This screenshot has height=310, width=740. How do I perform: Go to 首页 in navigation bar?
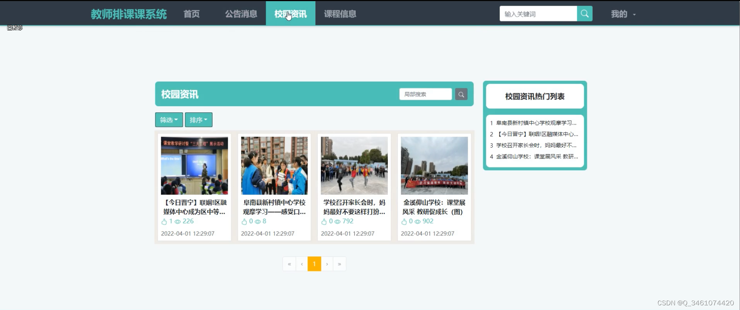coord(192,14)
